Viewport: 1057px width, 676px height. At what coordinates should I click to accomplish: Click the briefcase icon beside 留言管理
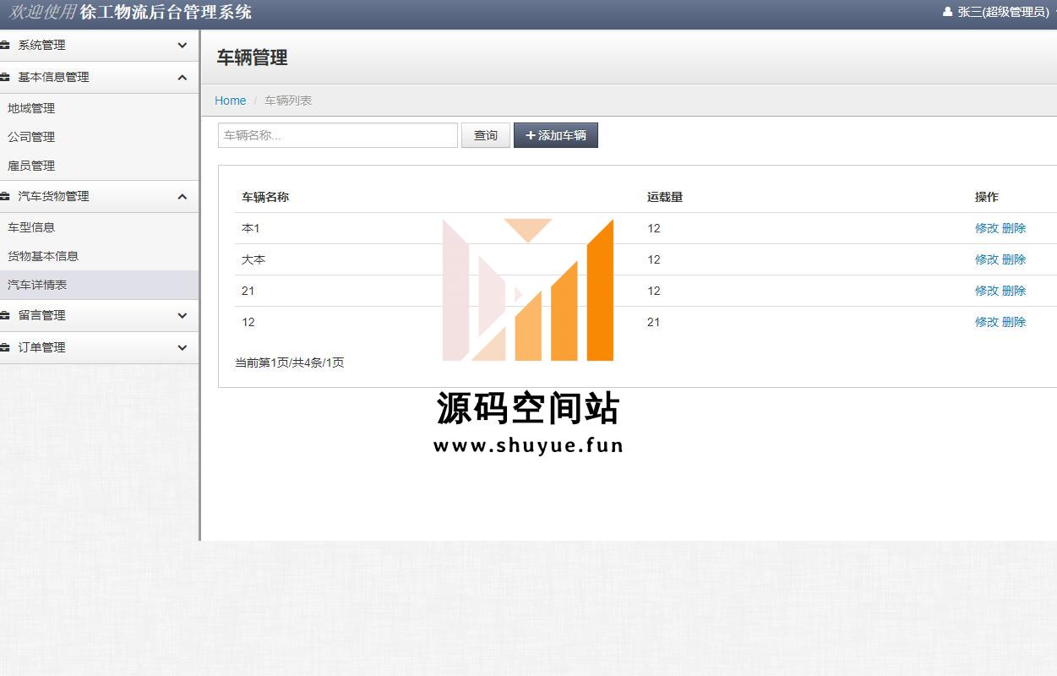(4, 315)
